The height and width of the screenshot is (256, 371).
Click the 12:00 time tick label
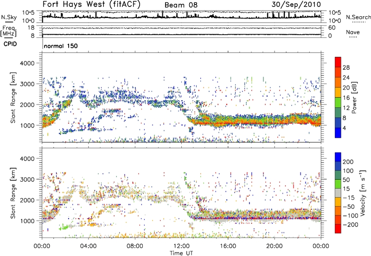point(181,246)
